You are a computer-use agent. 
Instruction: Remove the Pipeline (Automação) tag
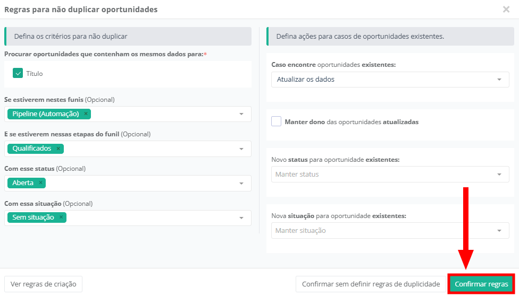point(86,114)
